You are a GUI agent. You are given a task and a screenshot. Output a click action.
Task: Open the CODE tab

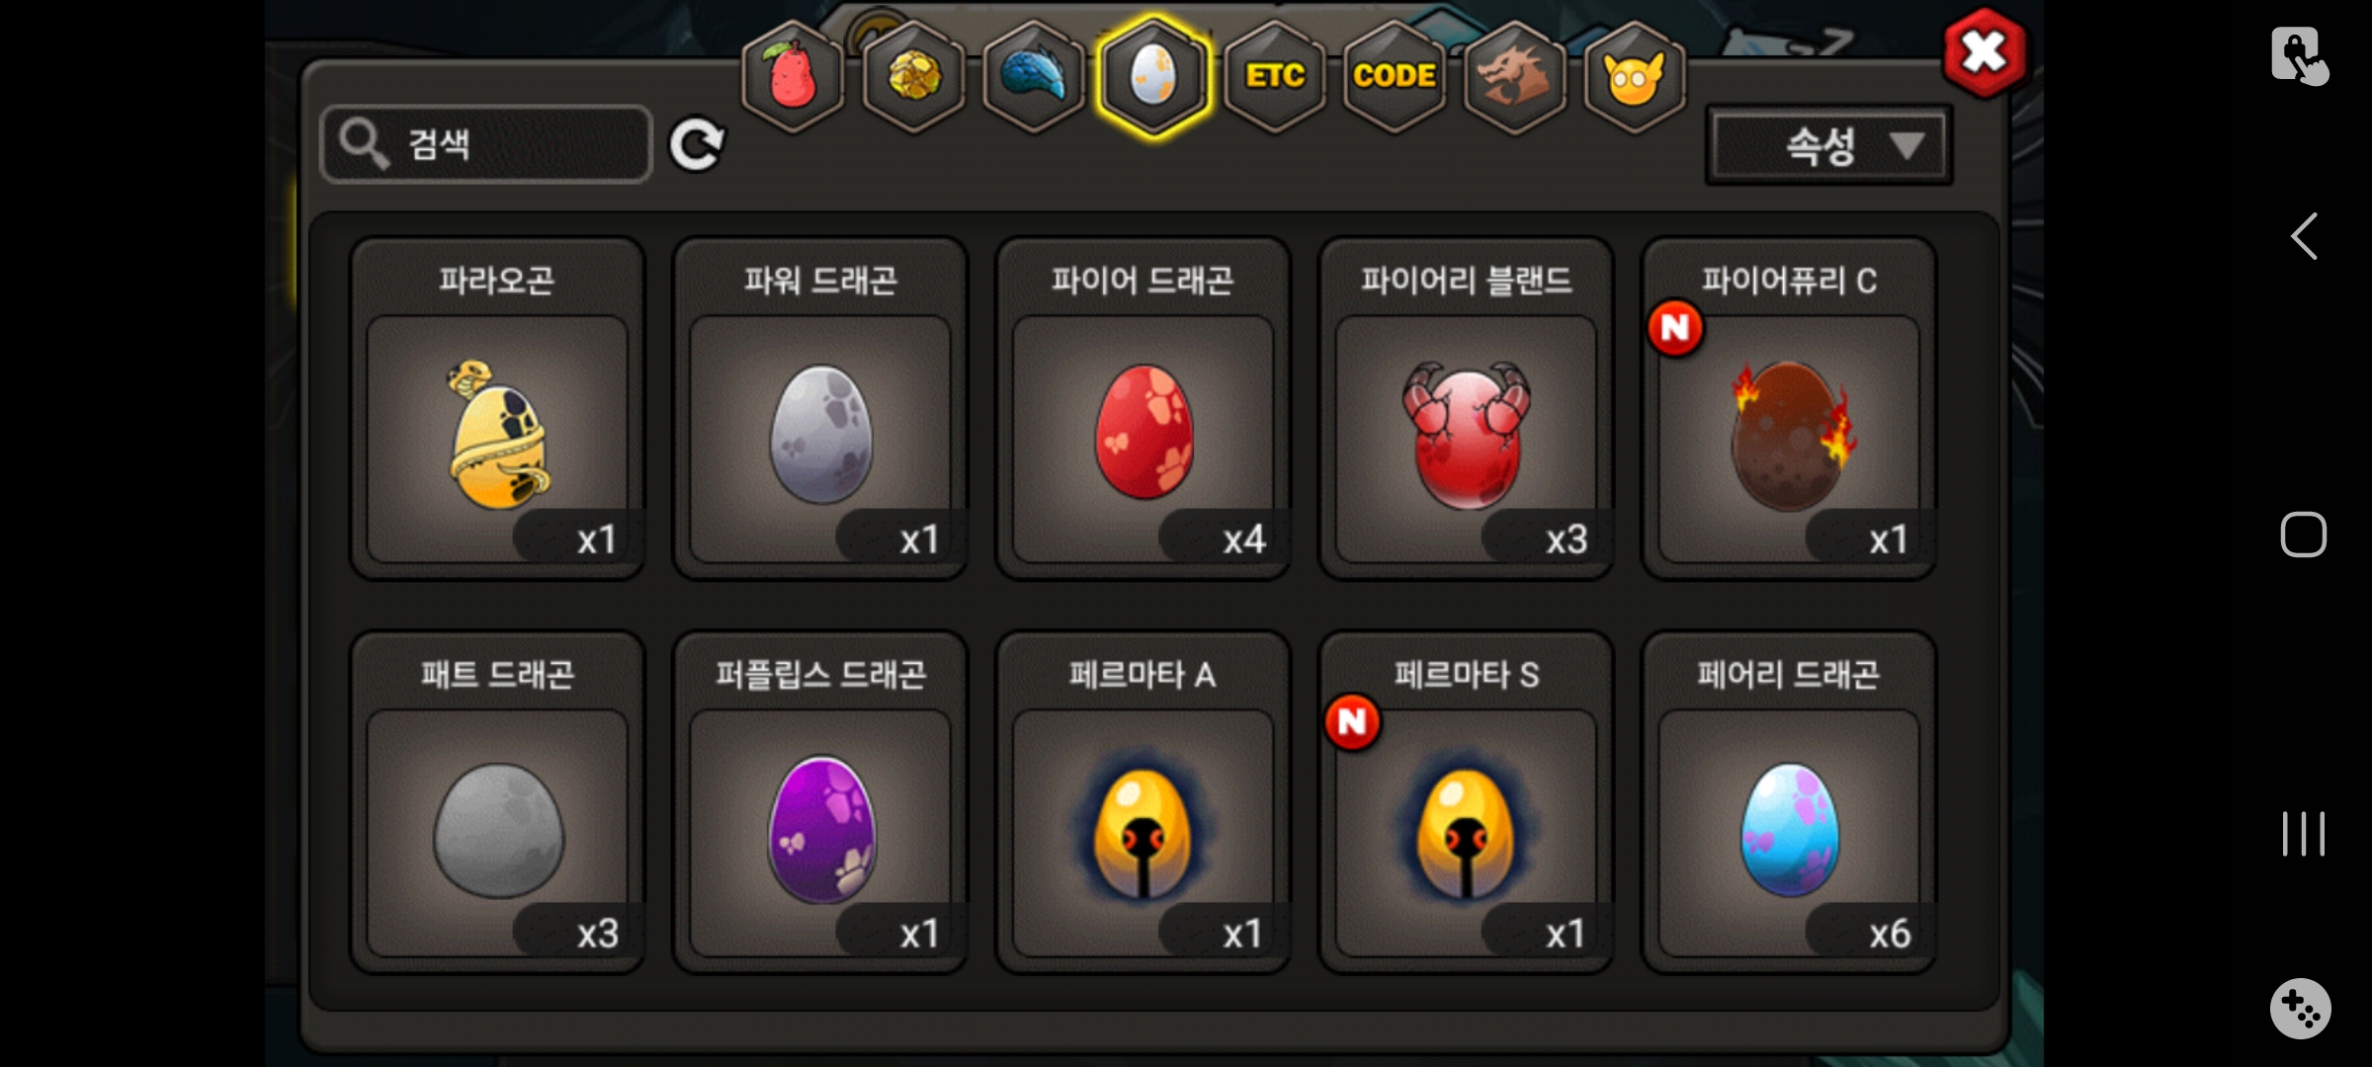[1395, 76]
